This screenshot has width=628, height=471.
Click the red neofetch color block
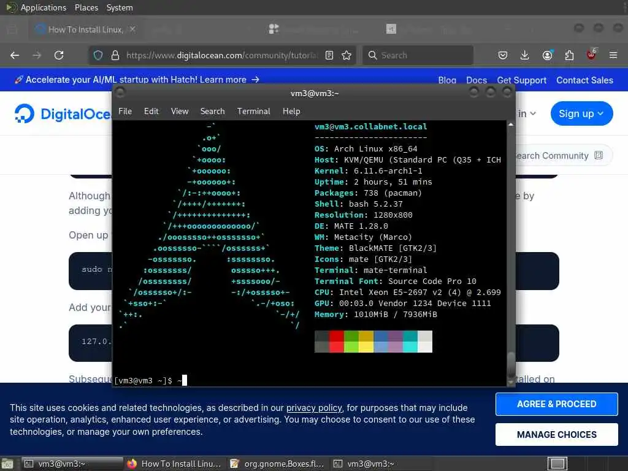337,342
